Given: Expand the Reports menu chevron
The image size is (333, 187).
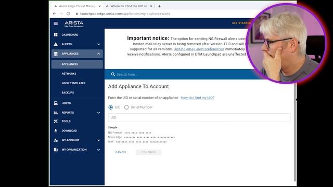Looking at the screenshot, I should pos(98,113).
